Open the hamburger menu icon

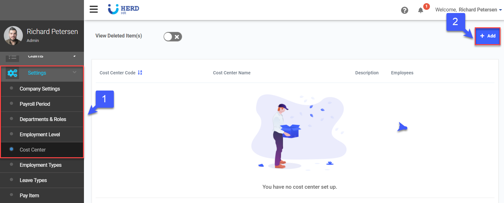(x=93, y=10)
